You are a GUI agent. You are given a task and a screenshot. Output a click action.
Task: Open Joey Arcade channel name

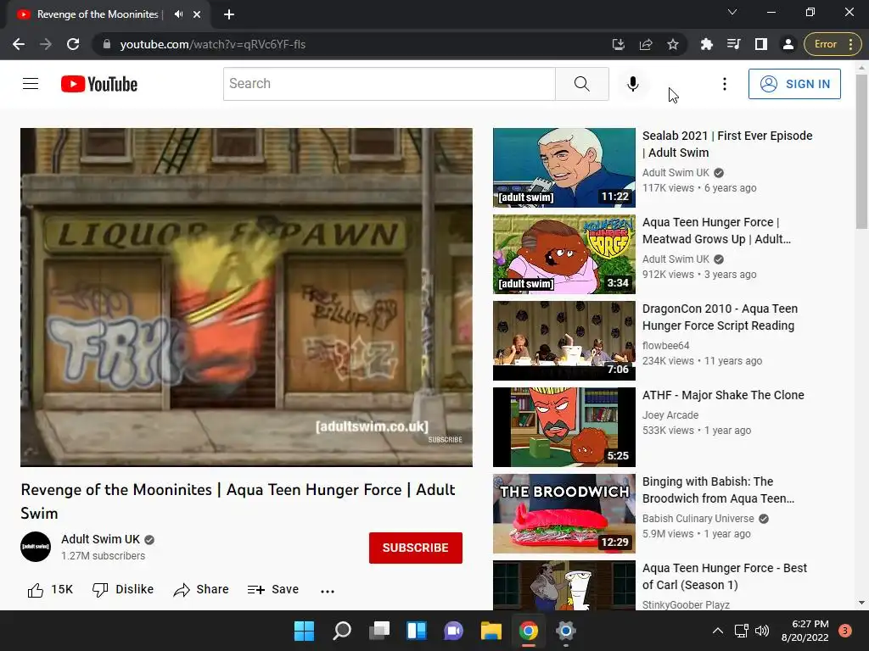pos(670,415)
